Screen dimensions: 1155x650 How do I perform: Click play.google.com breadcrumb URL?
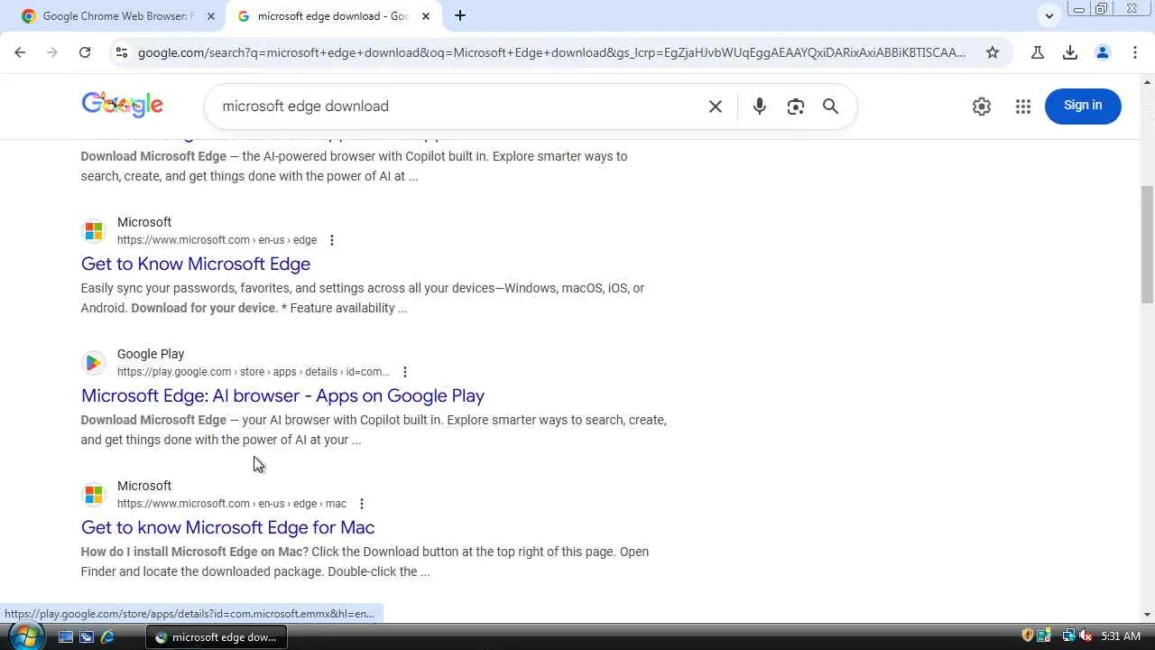254,372
